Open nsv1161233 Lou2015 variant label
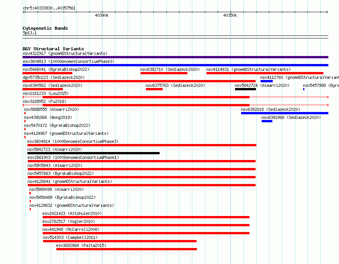This screenshot has height=264, width=339. coord(46,93)
